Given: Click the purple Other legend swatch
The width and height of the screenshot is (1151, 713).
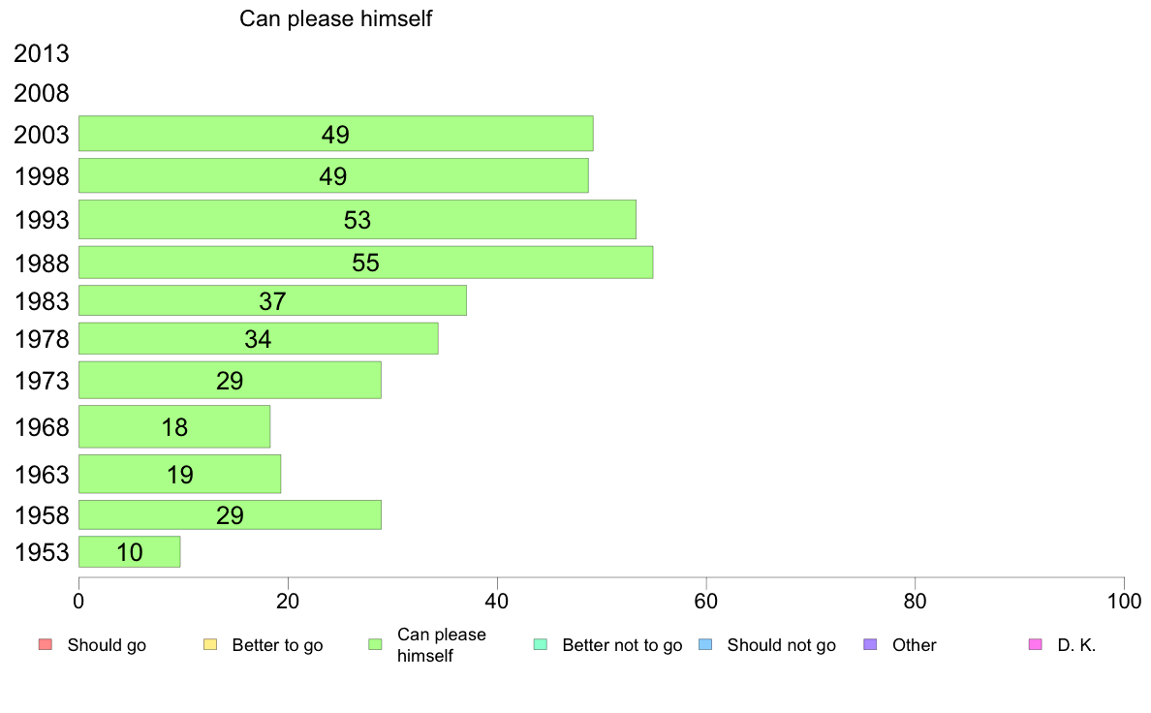Looking at the screenshot, I should click(x=871, y=645).
